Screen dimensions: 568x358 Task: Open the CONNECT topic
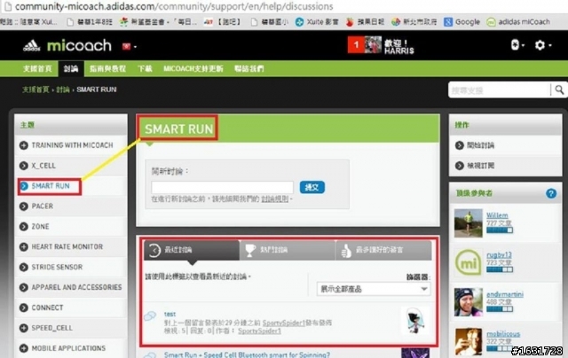(x=47, y=307)
